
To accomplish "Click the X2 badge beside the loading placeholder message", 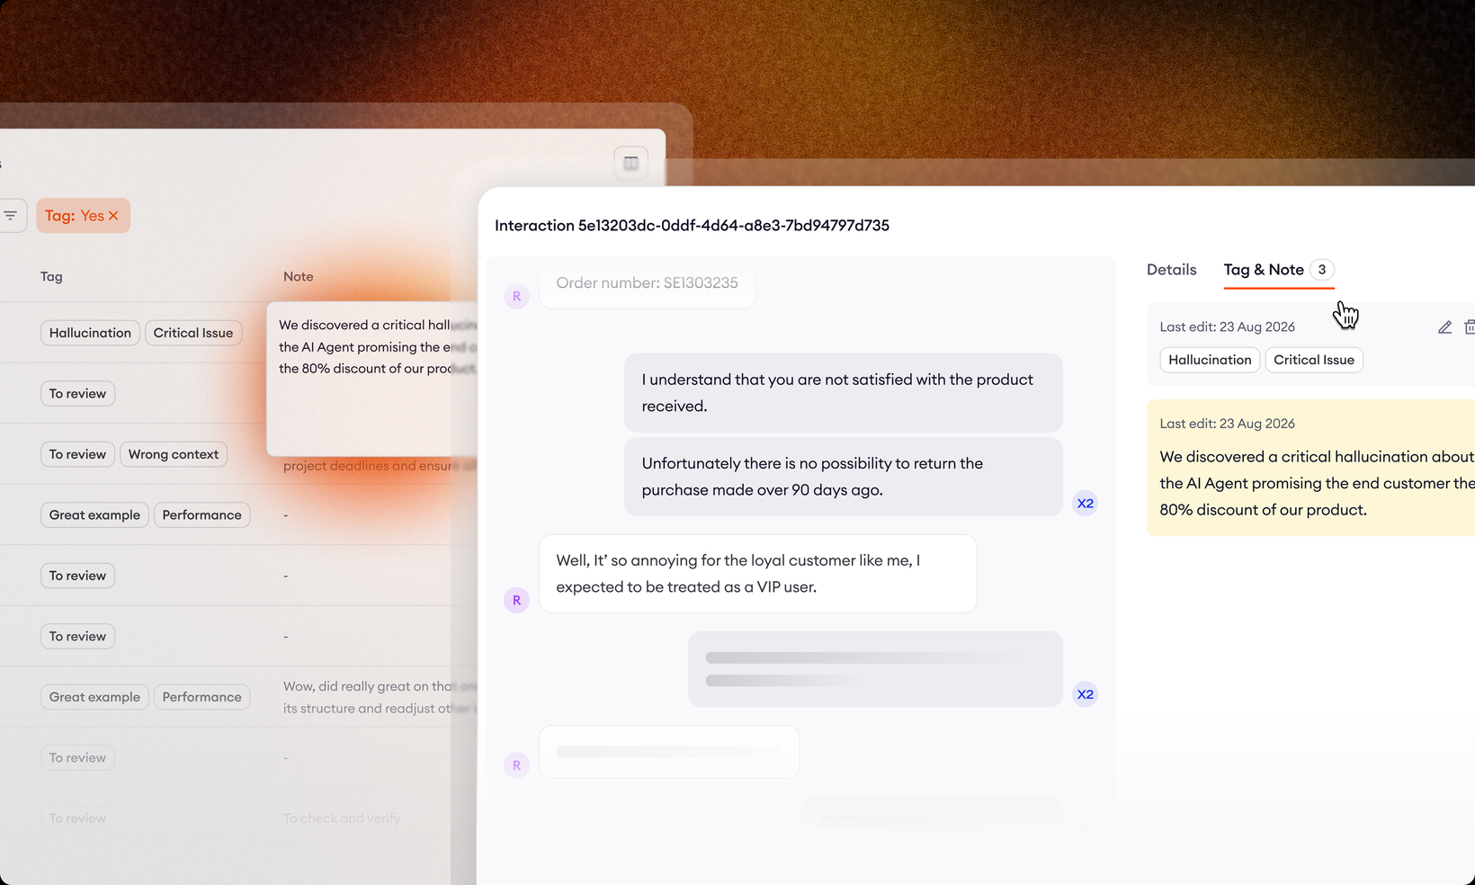I will pyautogui.click(x=1086, y=694).
